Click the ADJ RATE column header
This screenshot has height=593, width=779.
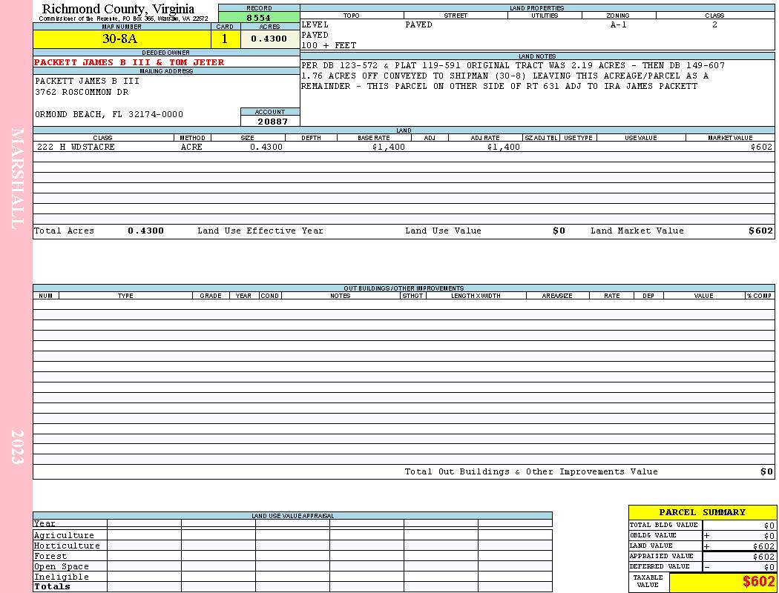pos(485,137)
